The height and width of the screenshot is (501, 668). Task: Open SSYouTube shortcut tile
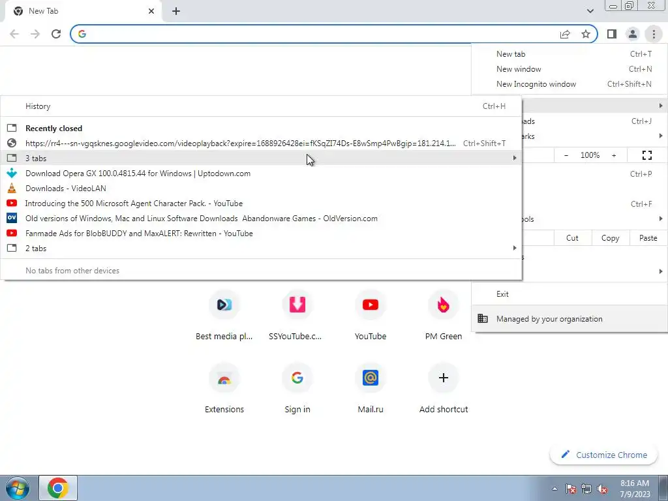point(297,315)
